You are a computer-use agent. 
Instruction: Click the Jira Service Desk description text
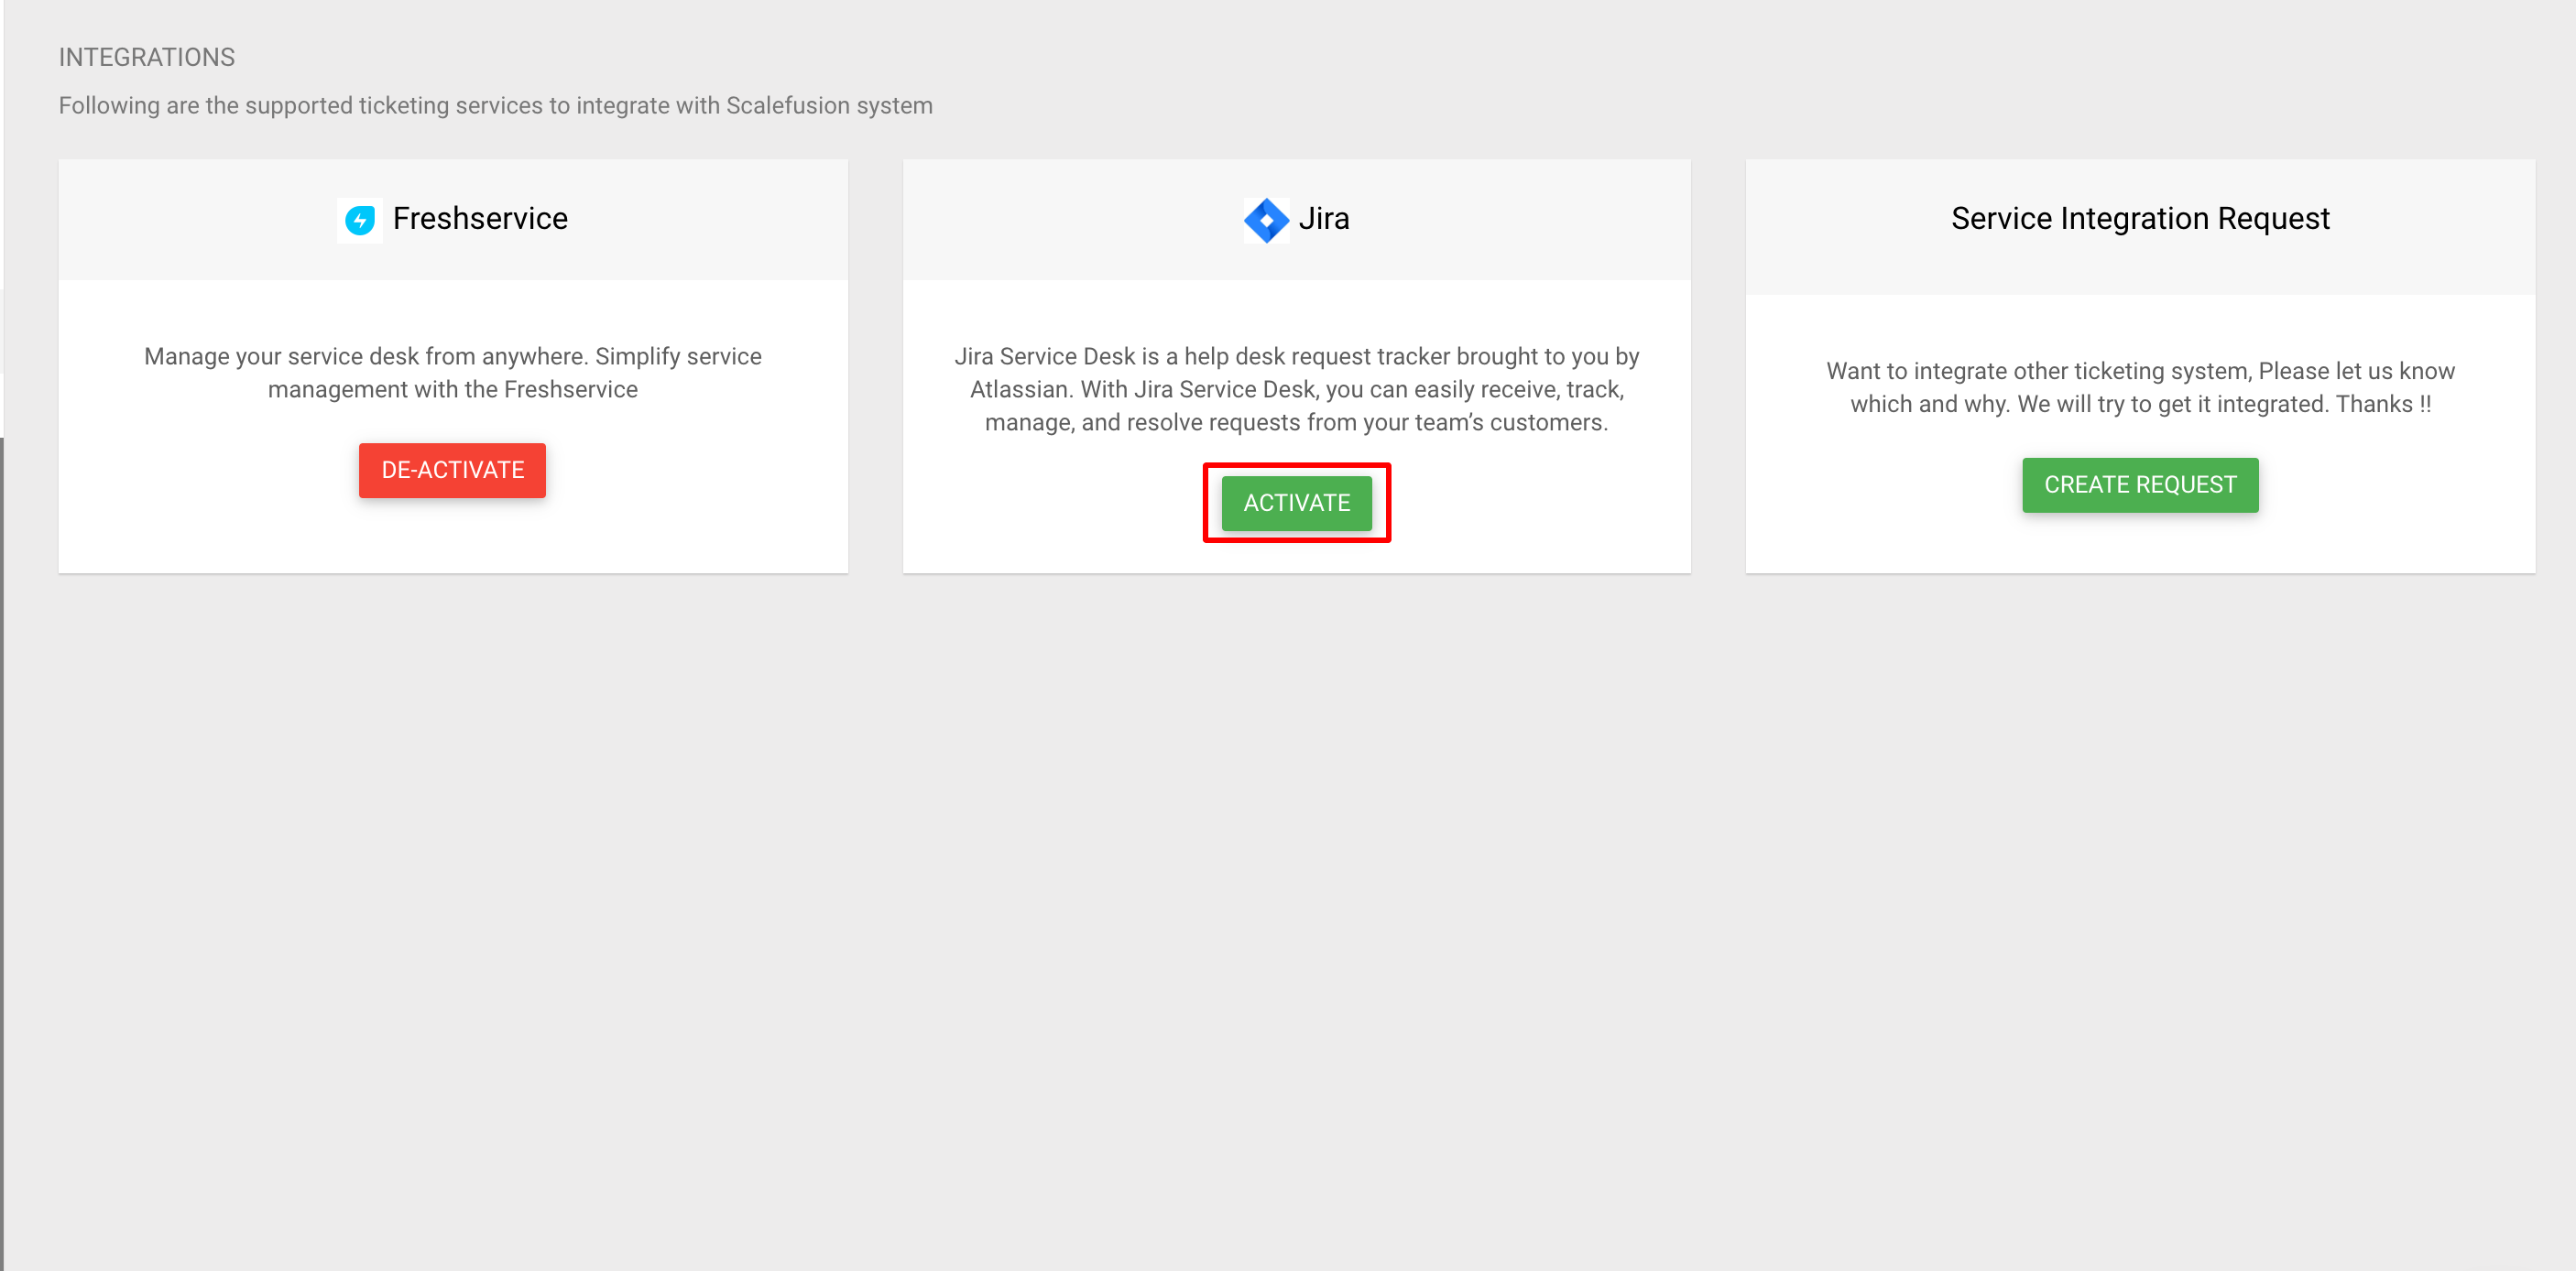1296,390
